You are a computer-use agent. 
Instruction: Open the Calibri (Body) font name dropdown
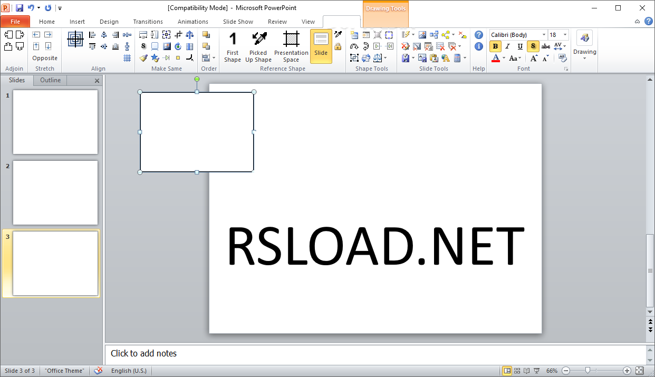[x=544, y=35]
